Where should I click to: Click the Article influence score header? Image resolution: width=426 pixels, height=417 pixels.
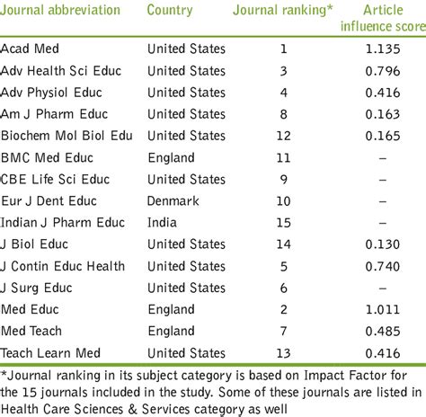pos(383,18)
